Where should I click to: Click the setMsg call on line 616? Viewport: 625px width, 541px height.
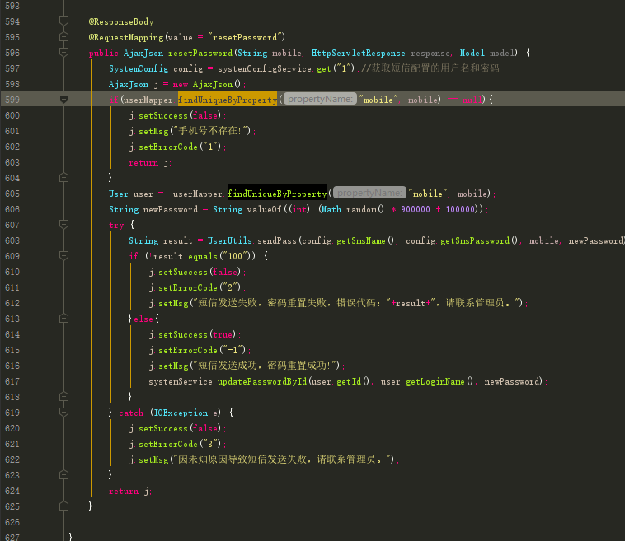(x=249, y=366)
